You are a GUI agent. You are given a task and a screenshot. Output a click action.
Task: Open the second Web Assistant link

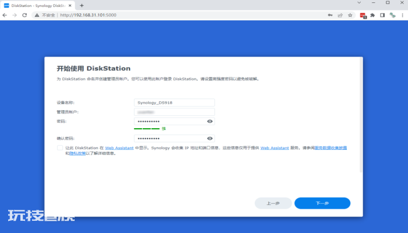[275, 148]
